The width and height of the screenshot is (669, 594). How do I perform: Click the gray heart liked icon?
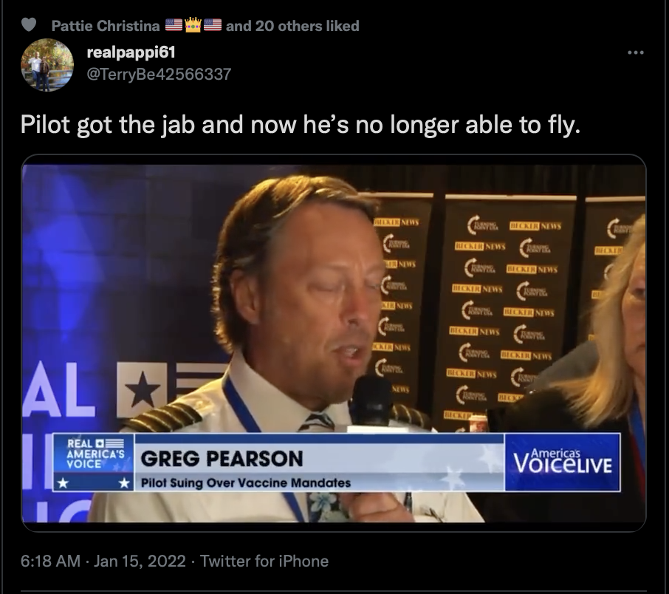(29, 25)
